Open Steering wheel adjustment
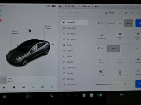This screenshot has width=141, height=105. (101, 73)
